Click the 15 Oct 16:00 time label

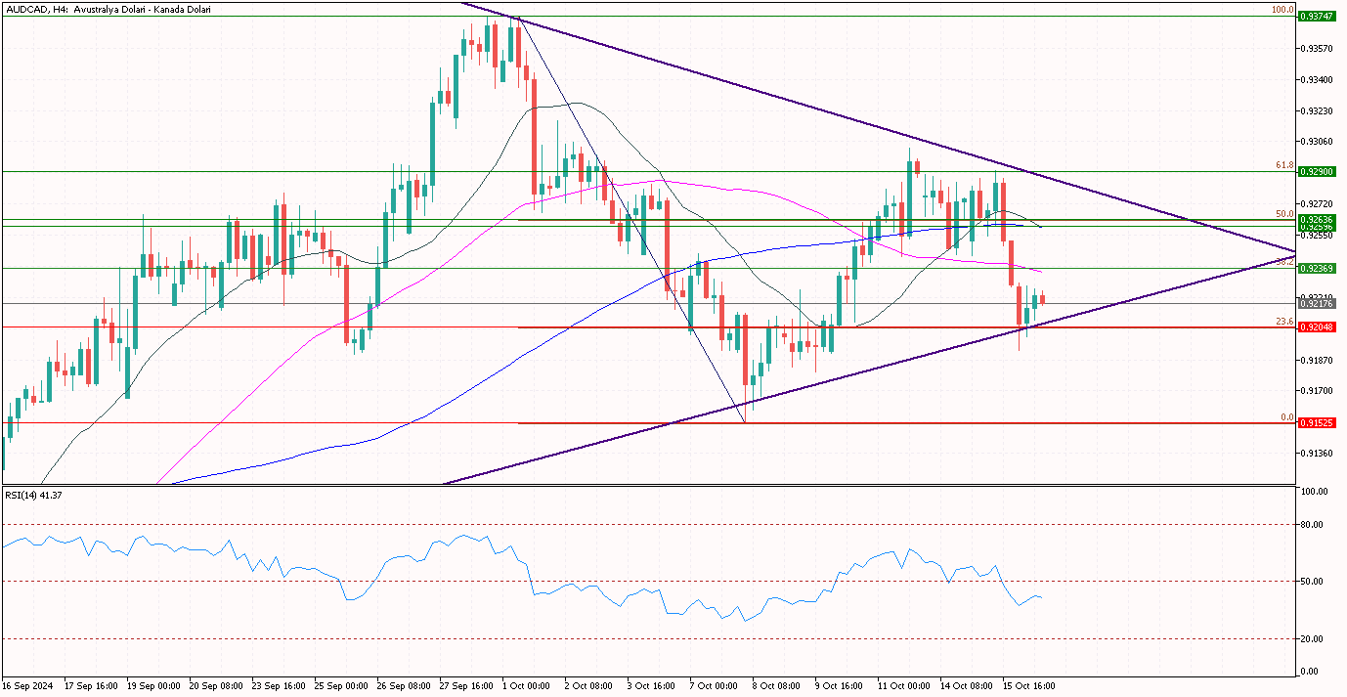pos(1030,686)
